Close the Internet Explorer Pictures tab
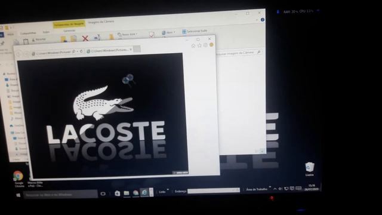This screenshot has width=382, height=215. tap(131, 50)
